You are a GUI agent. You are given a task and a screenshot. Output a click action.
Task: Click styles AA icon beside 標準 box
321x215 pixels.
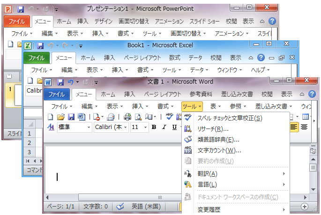click(51, 127)
